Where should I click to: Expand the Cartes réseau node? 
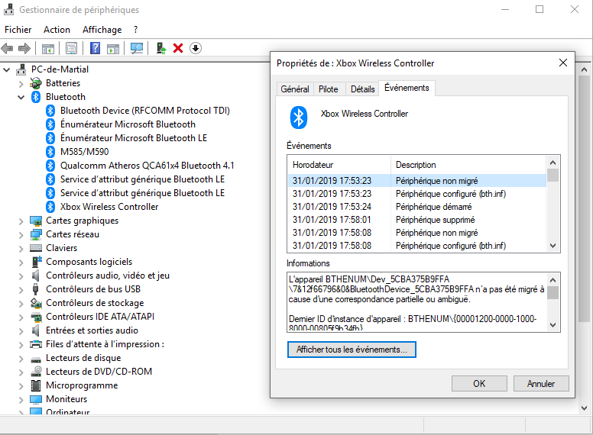[21, 235]
